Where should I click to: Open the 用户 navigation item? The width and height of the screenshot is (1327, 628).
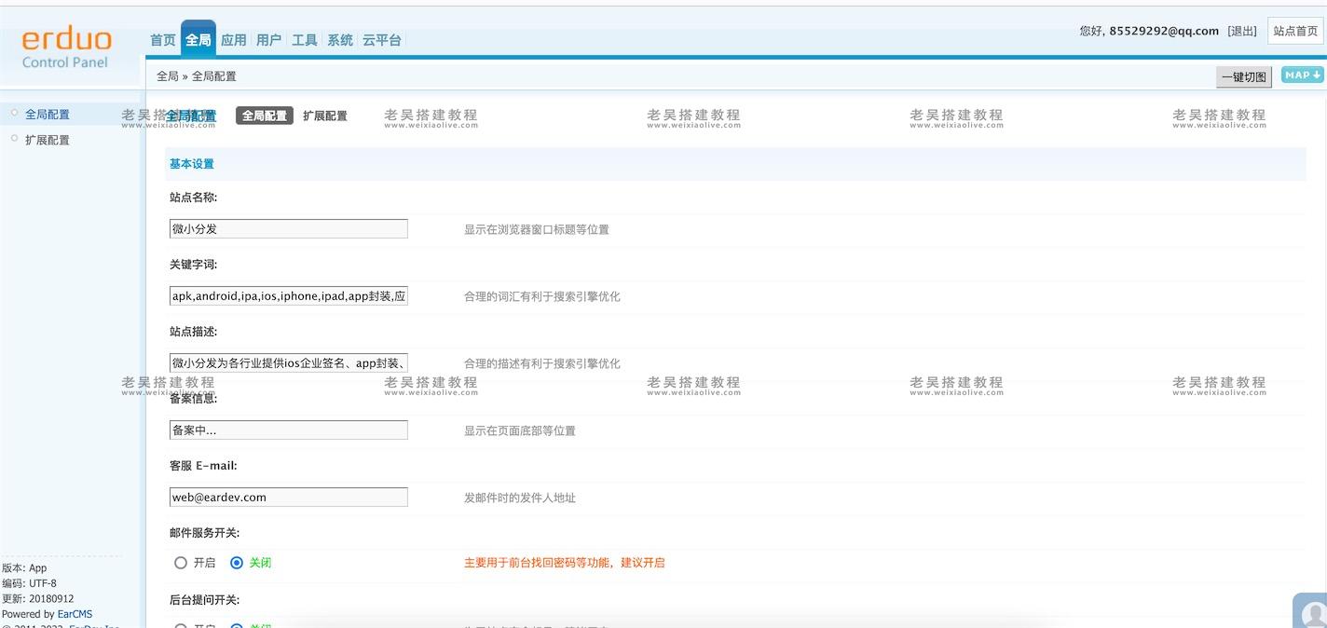268,39
